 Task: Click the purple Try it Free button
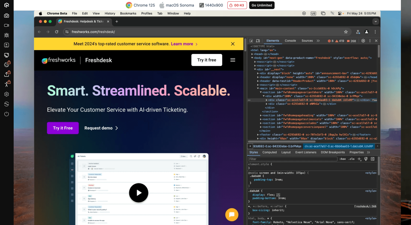63,128
